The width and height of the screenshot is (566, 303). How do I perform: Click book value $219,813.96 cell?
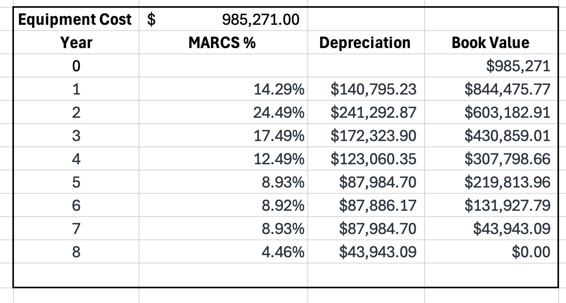(507, 182)
